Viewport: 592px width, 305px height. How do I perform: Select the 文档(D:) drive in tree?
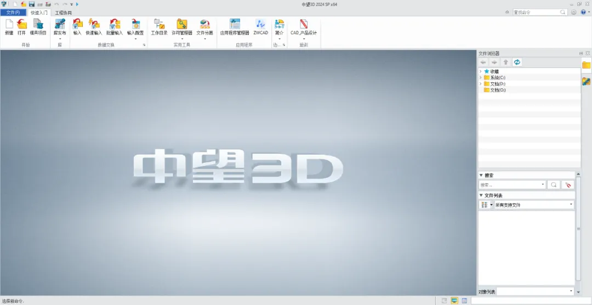[498, 84]
